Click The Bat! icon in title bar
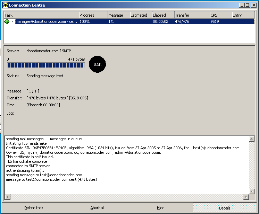This screenshot has height=214, width=259. click(6, 5)
